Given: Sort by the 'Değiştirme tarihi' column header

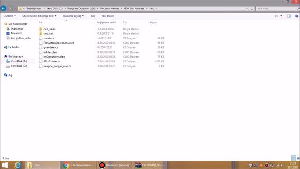Looking at the screenshot, I should point(106,23).
